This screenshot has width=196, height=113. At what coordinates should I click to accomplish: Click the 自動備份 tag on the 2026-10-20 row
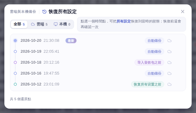tap(154, 41)
